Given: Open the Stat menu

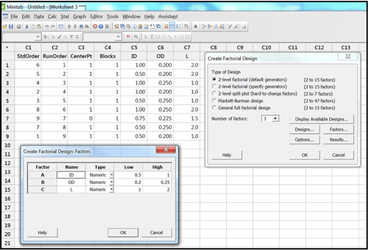Looking at the screenshot, I should pos(65,17).
